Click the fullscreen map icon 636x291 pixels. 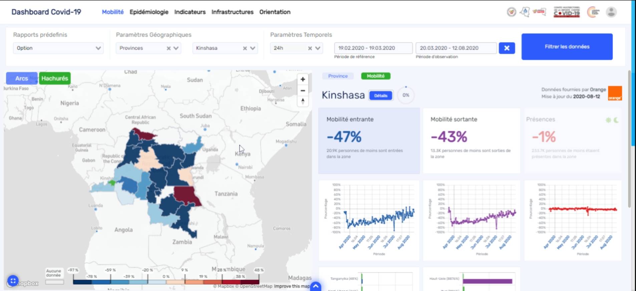pos(13,281)
